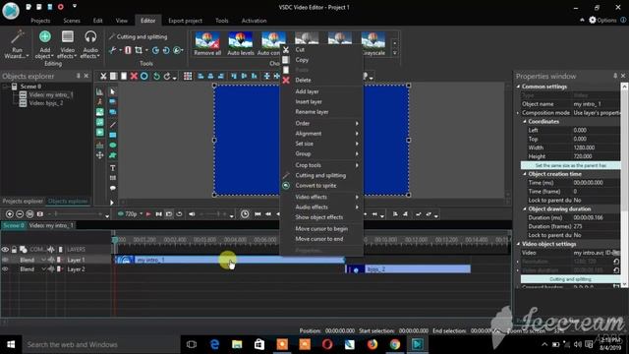Select Tooltip speech bubble tool

click(113, 188)
